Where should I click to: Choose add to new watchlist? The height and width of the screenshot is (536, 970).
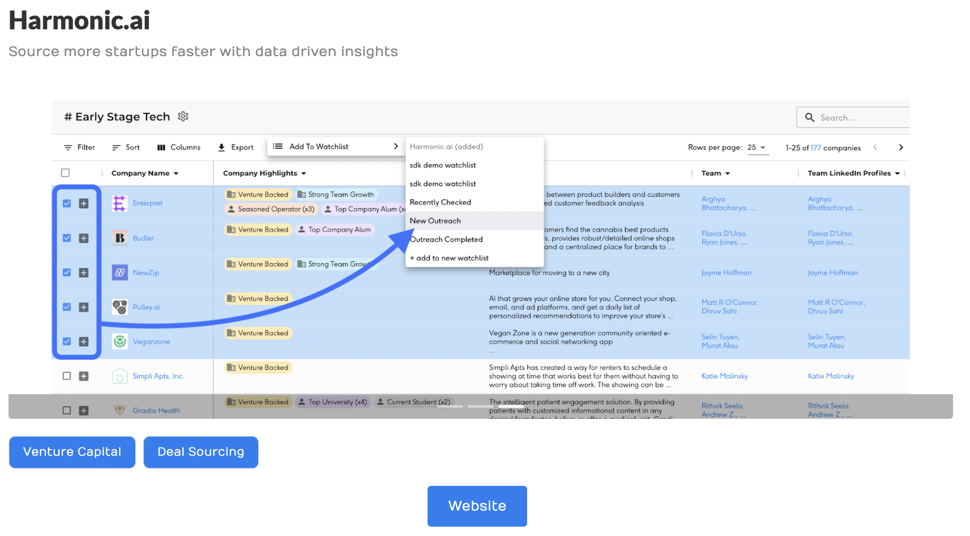475,258
